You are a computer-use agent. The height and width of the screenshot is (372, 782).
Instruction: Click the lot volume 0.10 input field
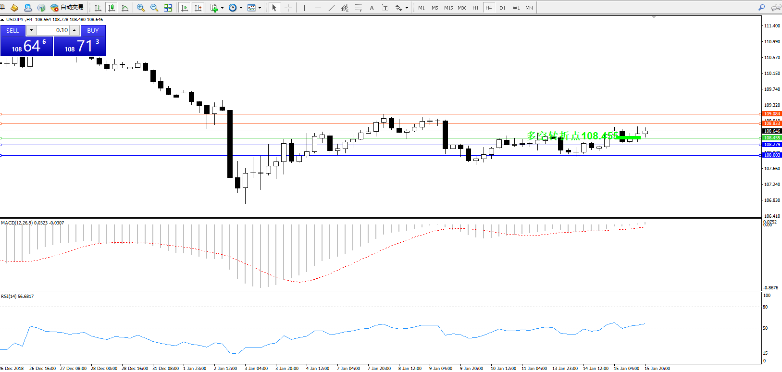(x=53, y=30)
